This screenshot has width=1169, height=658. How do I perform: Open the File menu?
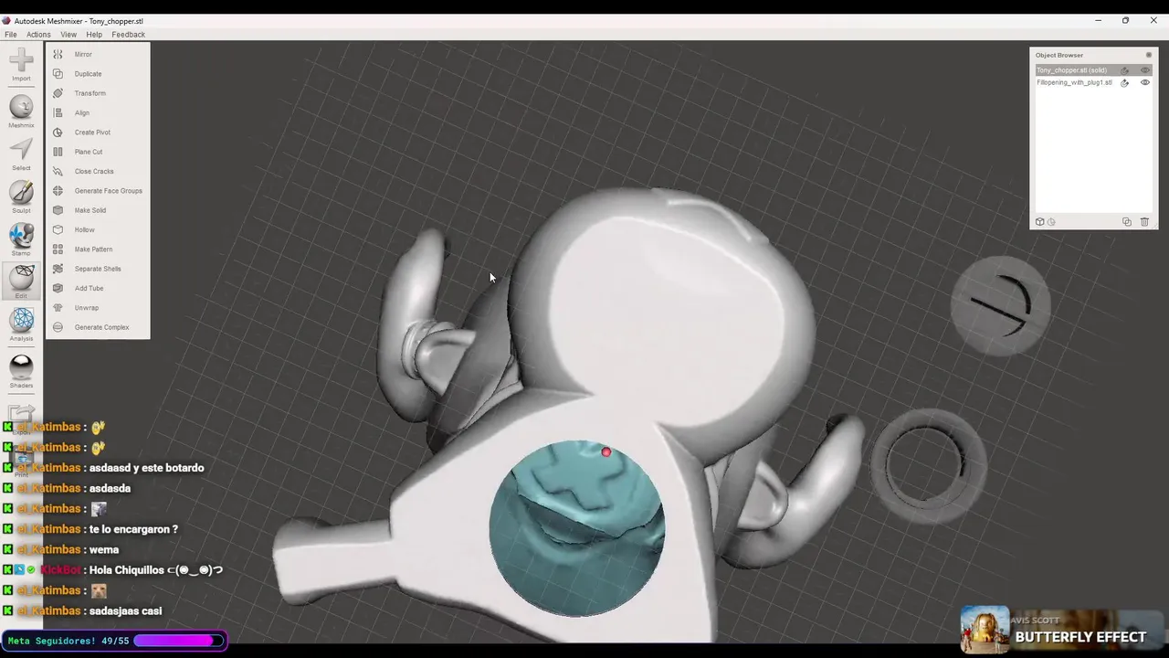(11, 35)
